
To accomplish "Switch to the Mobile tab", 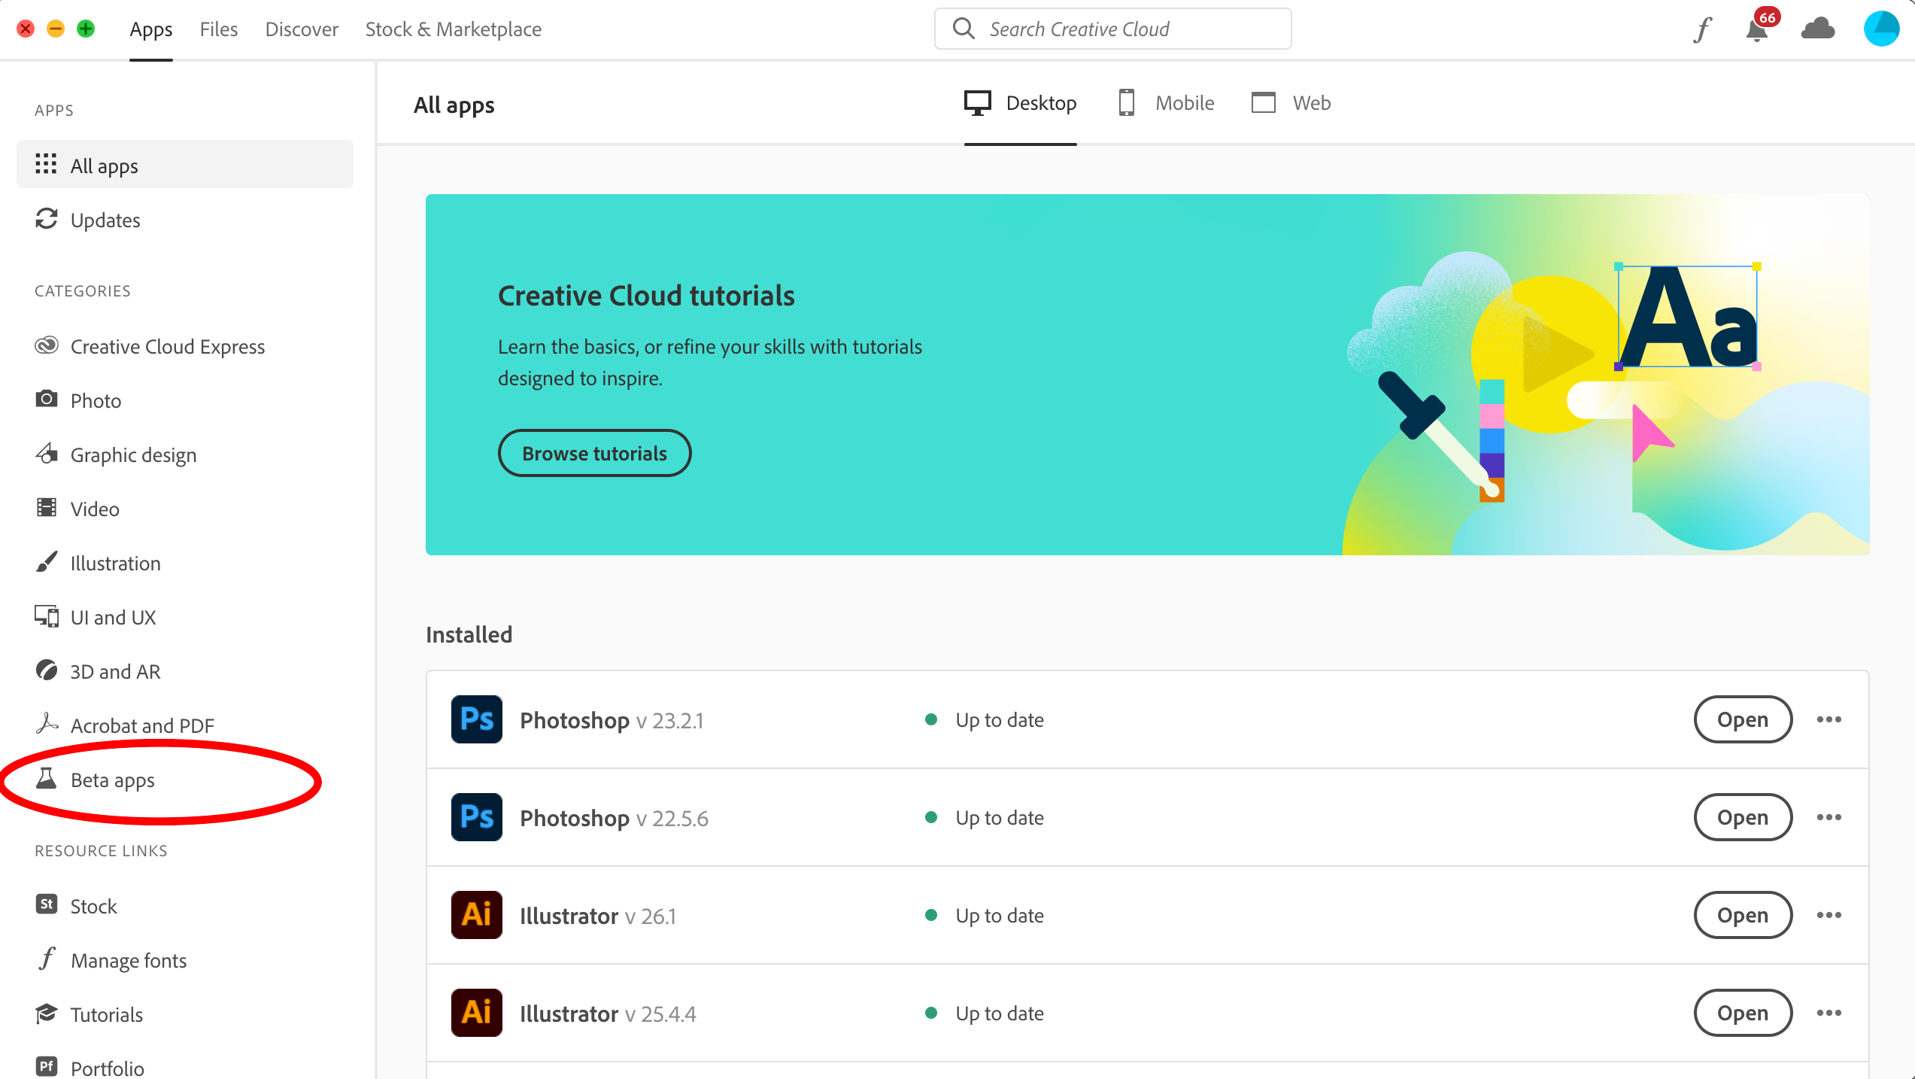I will click(1183, 102).
